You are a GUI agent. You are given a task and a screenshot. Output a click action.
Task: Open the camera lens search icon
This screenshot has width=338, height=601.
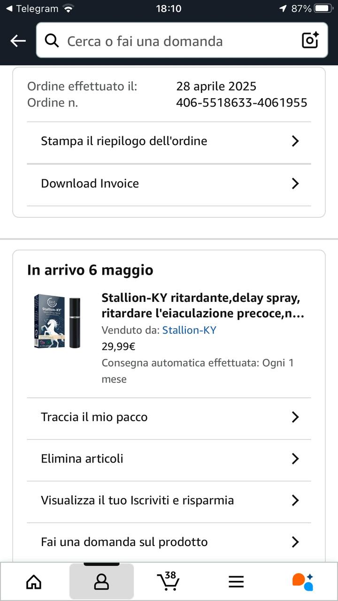pos(310,40)
